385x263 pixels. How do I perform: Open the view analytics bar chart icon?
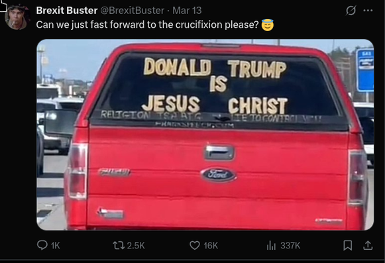click(271, 245)
